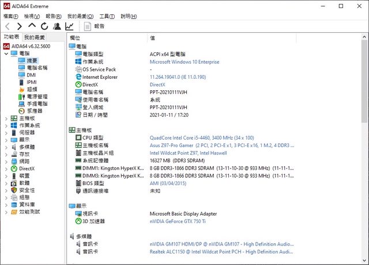This screenshot has height=265, width=369.
Task: Select 超頻 with the flame icon
Action: 32,90
